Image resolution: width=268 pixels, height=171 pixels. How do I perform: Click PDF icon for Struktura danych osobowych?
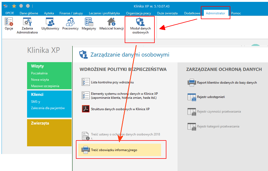click(x=86, y=109)
